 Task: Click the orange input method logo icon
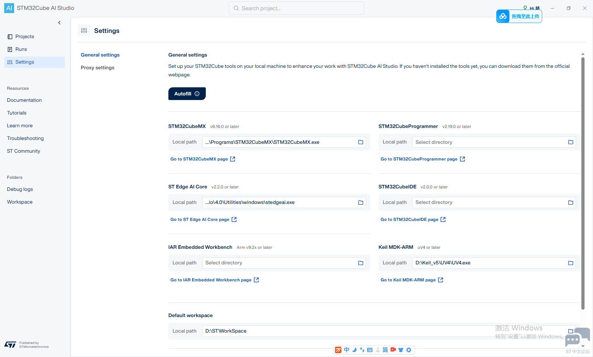tap(338, 350)
